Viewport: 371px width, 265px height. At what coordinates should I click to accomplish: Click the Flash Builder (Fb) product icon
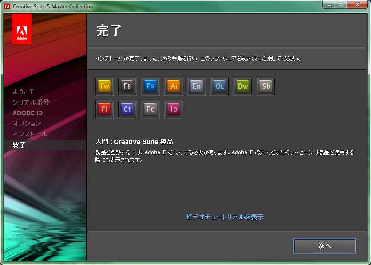click(x=127, y=86)
